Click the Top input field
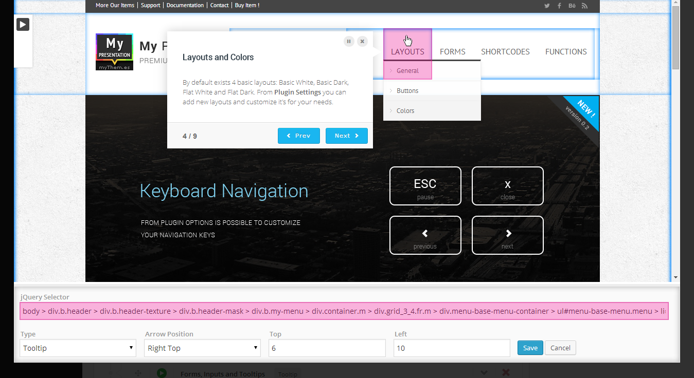Screen dimensions: 694x378 (327, 348)
